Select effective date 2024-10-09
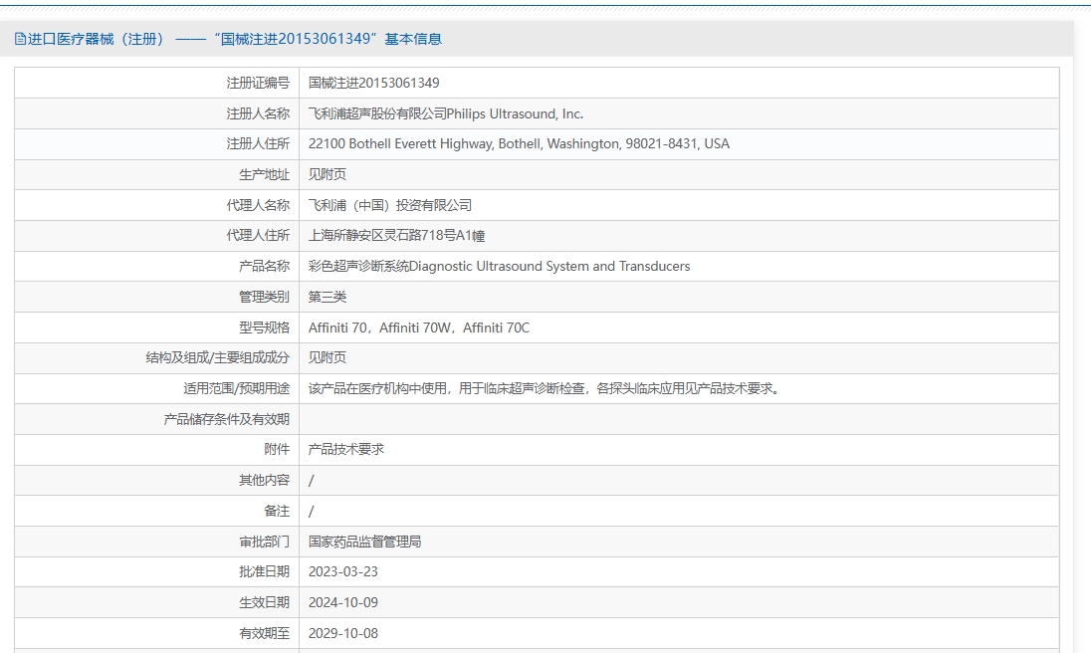The image size is (1091, 653). coord(343,602)
